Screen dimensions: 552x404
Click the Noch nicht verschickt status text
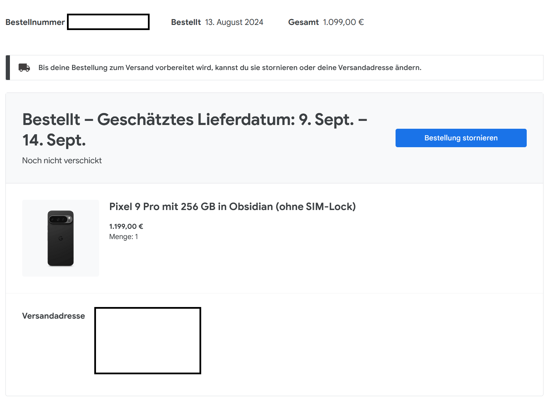click(x=62, y=161)
